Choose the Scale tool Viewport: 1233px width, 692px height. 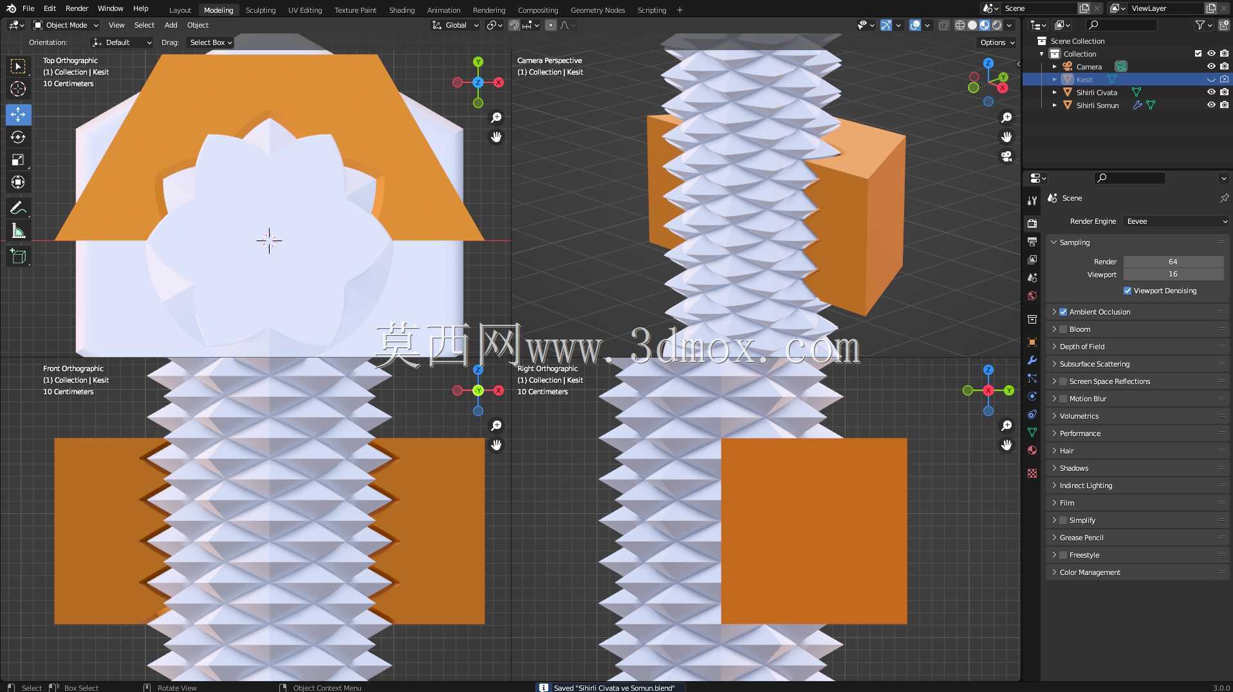coord(18,159)
